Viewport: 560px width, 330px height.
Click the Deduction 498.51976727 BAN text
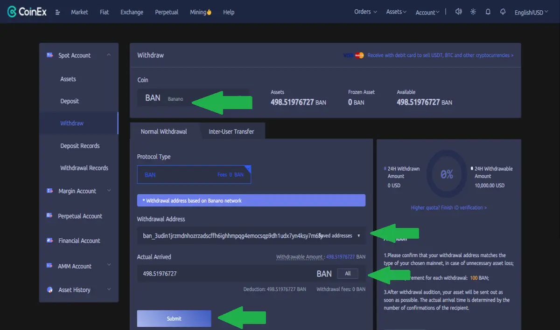point(275,289)
